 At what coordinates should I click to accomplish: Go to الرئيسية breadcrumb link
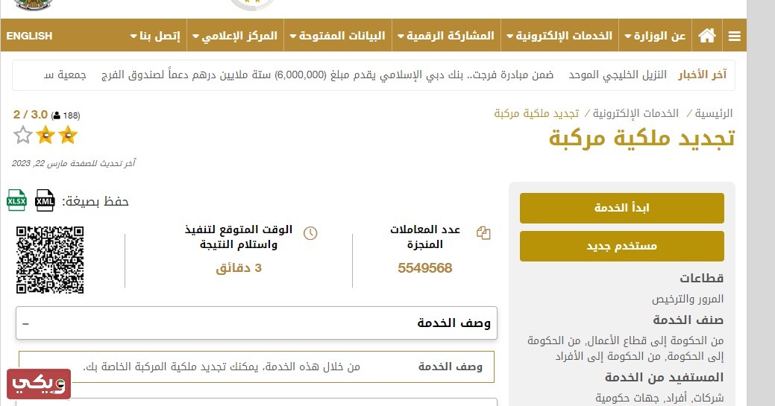(x=714, y=113)
